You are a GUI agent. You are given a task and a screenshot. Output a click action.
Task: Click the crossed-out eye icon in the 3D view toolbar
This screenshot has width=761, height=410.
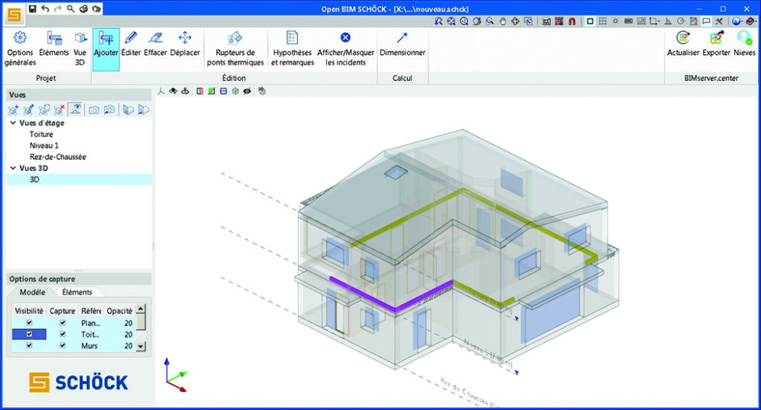[x=247, y=91]
